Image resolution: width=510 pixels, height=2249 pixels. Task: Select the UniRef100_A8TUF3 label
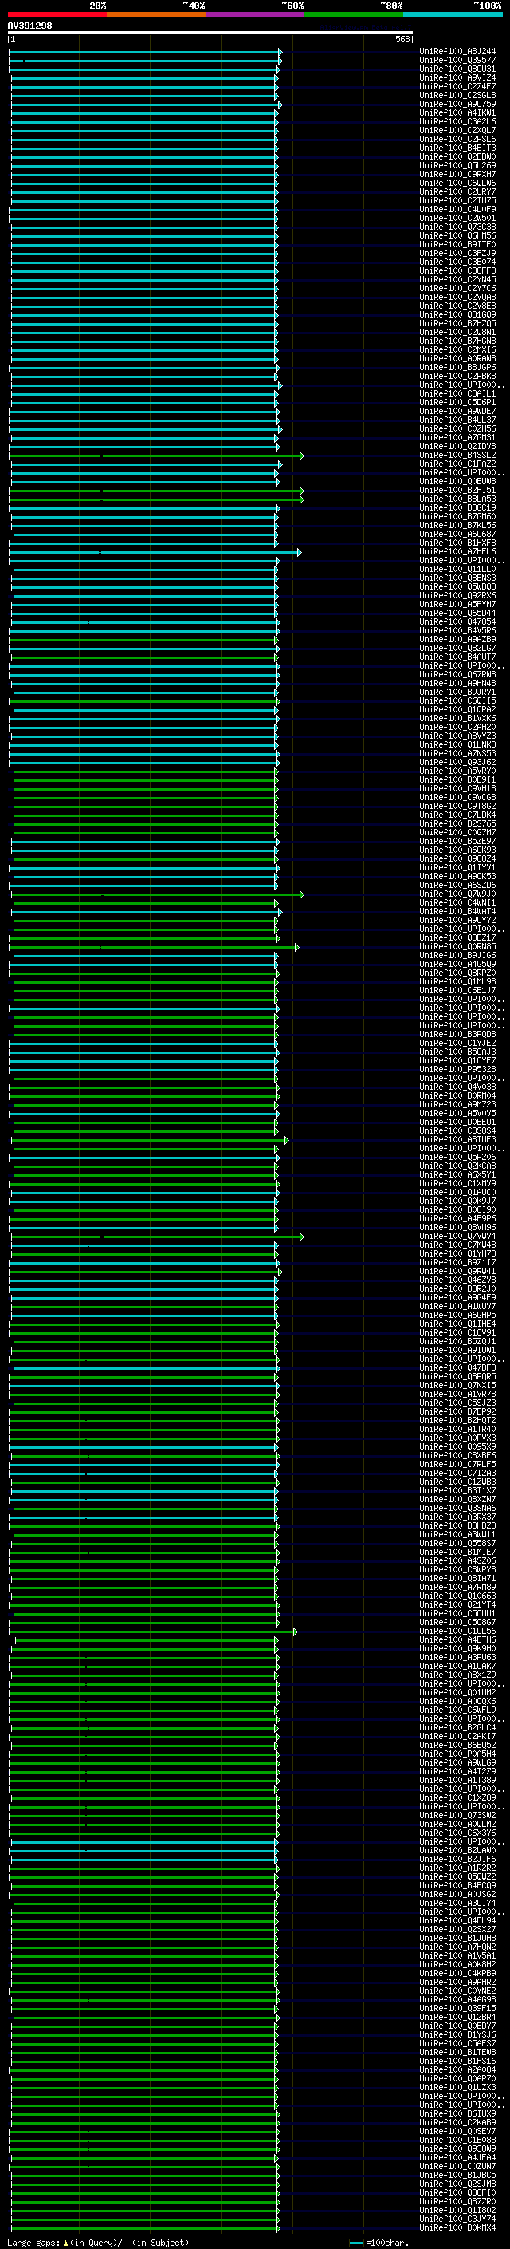[x=457, y=1139]
